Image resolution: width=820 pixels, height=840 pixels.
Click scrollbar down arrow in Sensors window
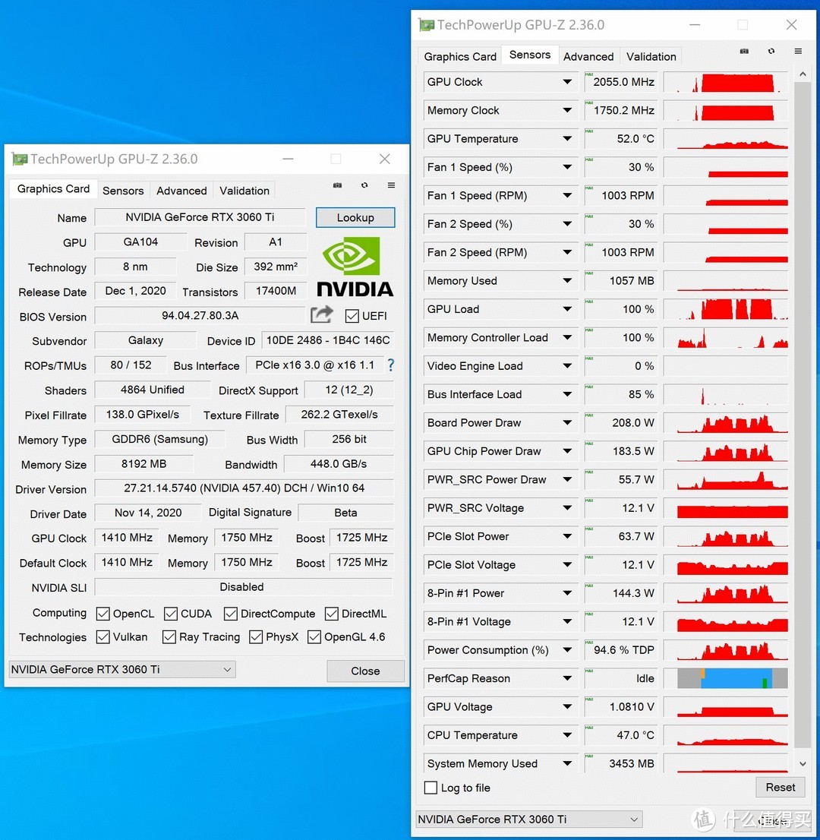coord(803,763)
